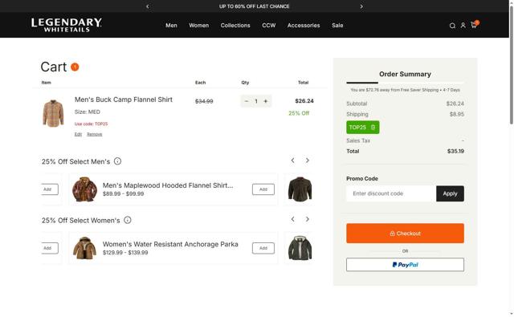Image resolution: width=514 pixels, height=317 pixels.
Task: Open the Anchorage Parka thumbnail
Action: [x=84, y=248]
